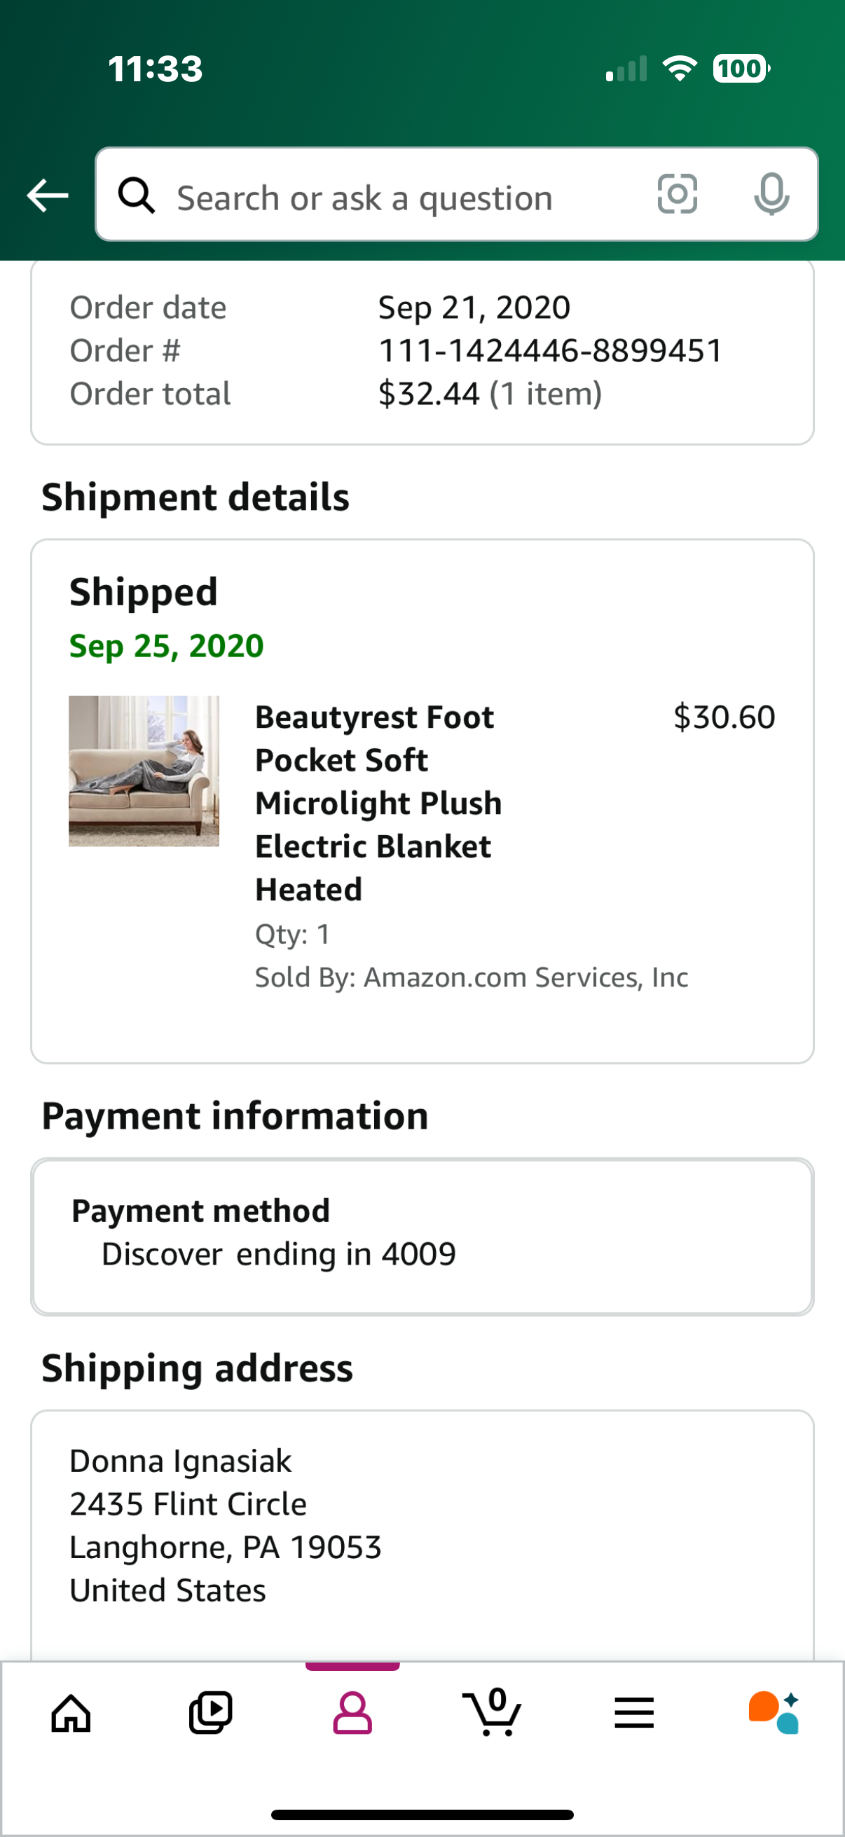The image size is (845, 1837).
Task: Open the account profile tab icon
Action: pos(352,1712)
